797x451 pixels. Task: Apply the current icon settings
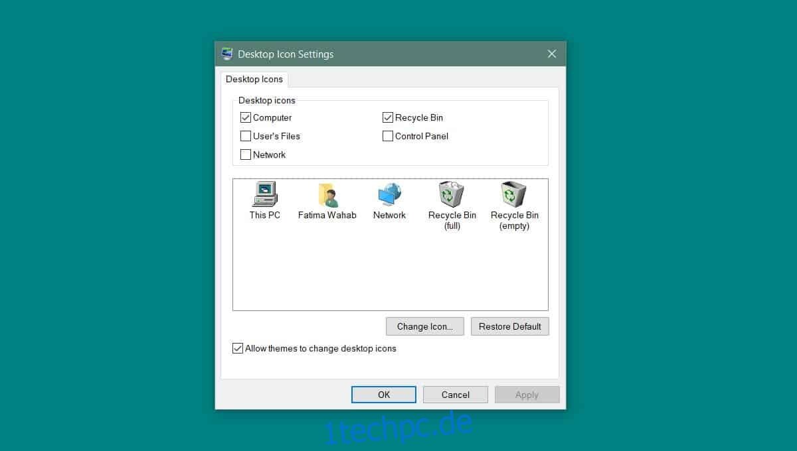pos(527,394)
